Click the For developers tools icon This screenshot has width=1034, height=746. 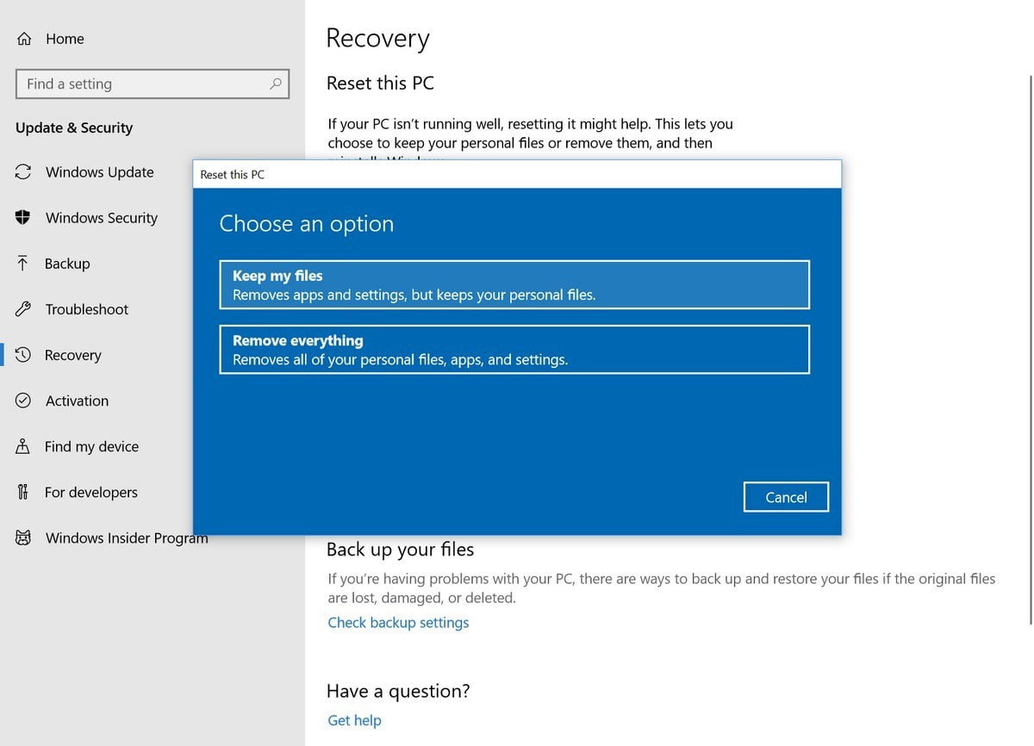23,492
